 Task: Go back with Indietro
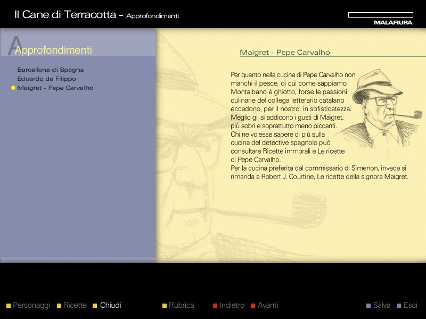[232, 305]
